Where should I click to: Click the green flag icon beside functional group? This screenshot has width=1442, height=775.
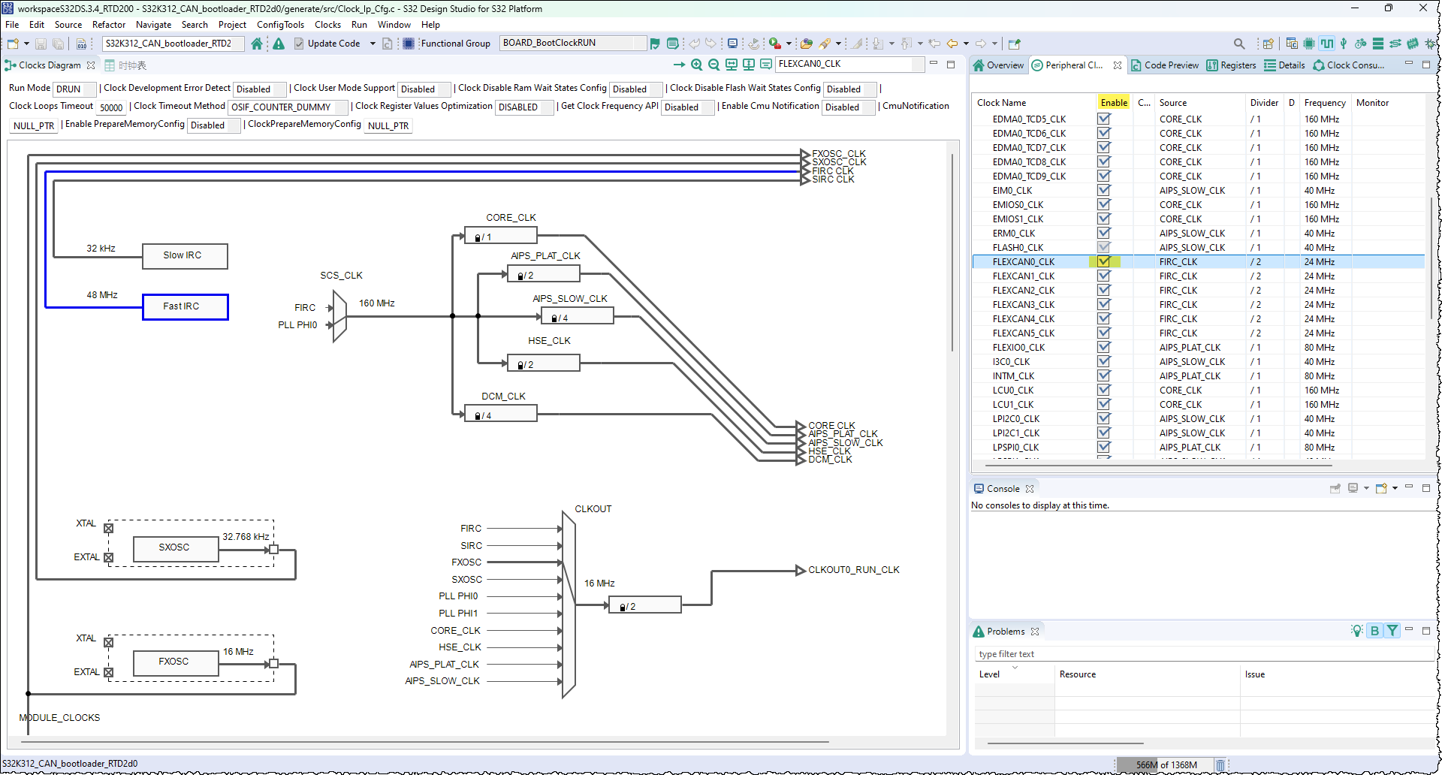click(x=655, y=44)
